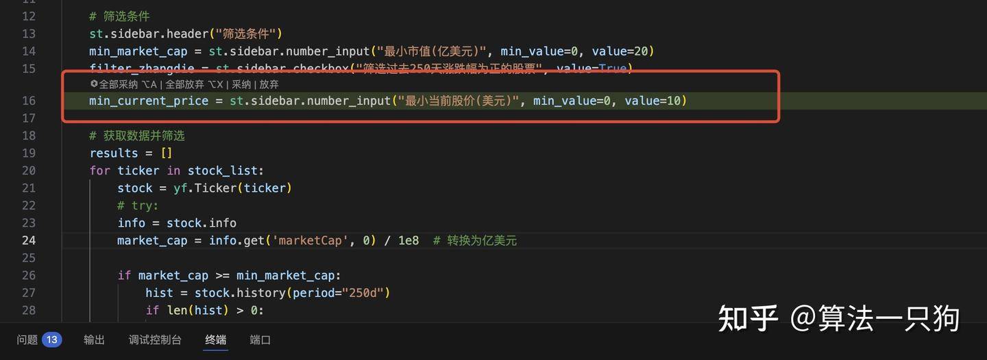Click the min_market_cap variable on line 14
Viewport: 987px width, 360px height.
[138, 51]
